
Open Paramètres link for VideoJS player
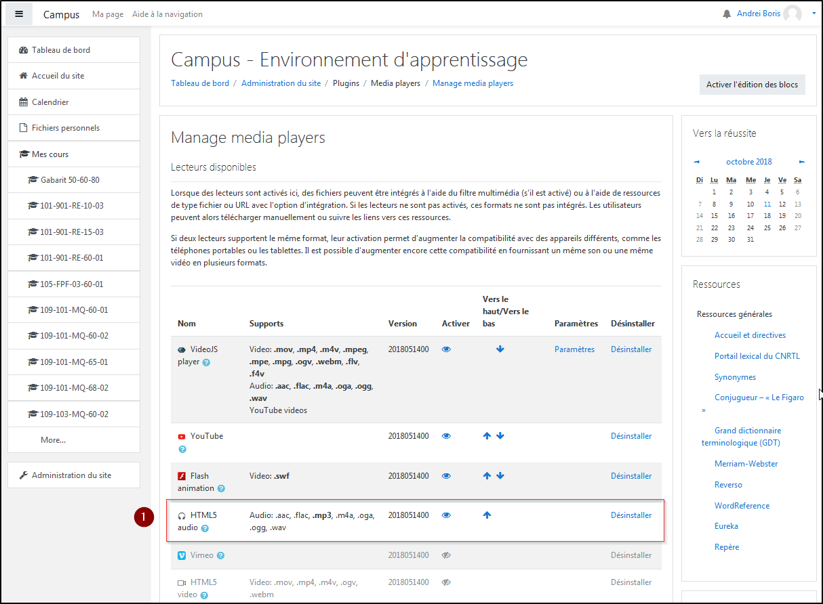tap(574, 349)
